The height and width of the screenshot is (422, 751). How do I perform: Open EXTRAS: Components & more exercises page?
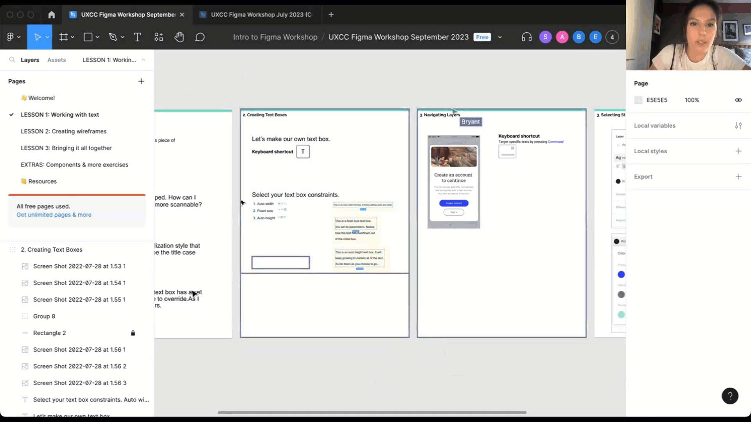coord(74,165)
